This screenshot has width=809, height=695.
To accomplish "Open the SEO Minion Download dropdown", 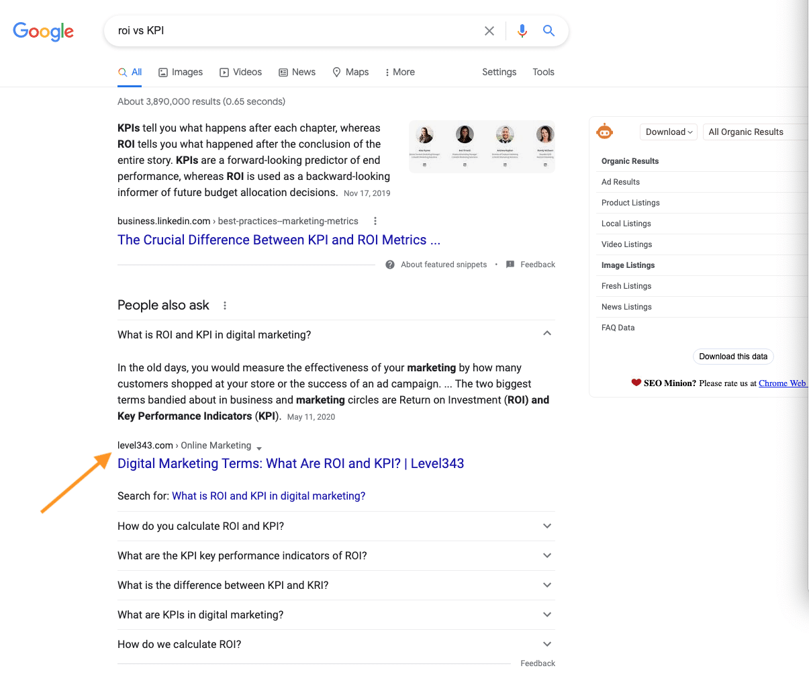I will pyautogui.click(x=669, y=132).
